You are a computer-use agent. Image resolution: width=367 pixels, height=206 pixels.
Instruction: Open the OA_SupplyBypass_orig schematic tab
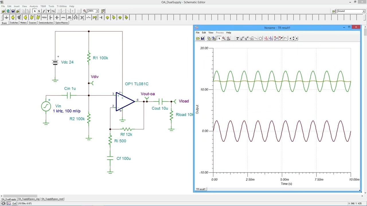[29, 199]
